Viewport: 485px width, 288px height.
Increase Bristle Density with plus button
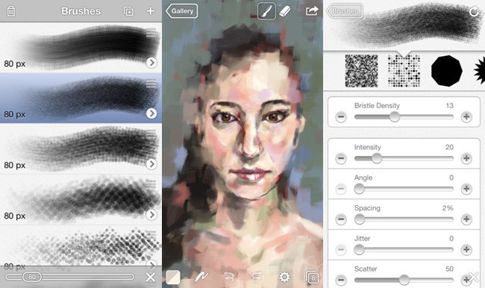466,117
